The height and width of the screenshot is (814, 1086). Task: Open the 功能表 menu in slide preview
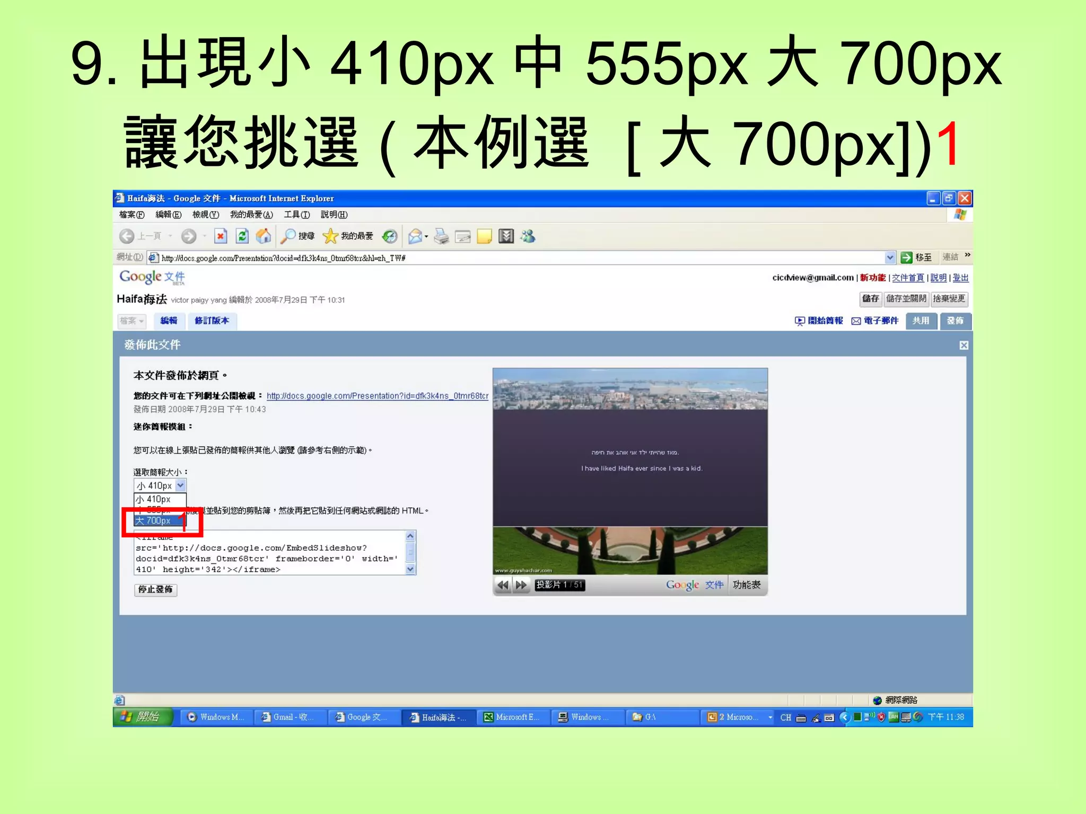point(747,585)
